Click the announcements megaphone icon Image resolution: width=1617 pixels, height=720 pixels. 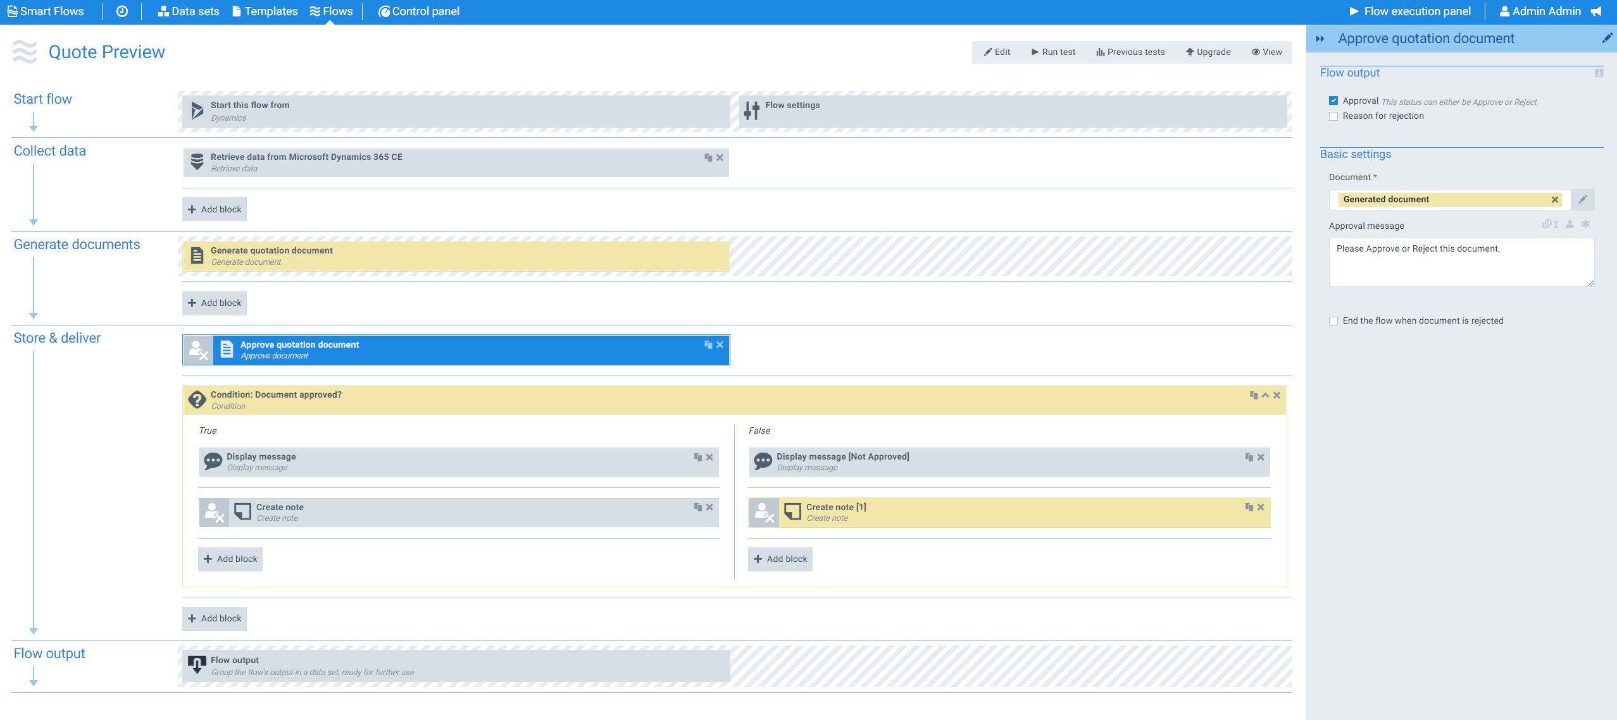1596,11
